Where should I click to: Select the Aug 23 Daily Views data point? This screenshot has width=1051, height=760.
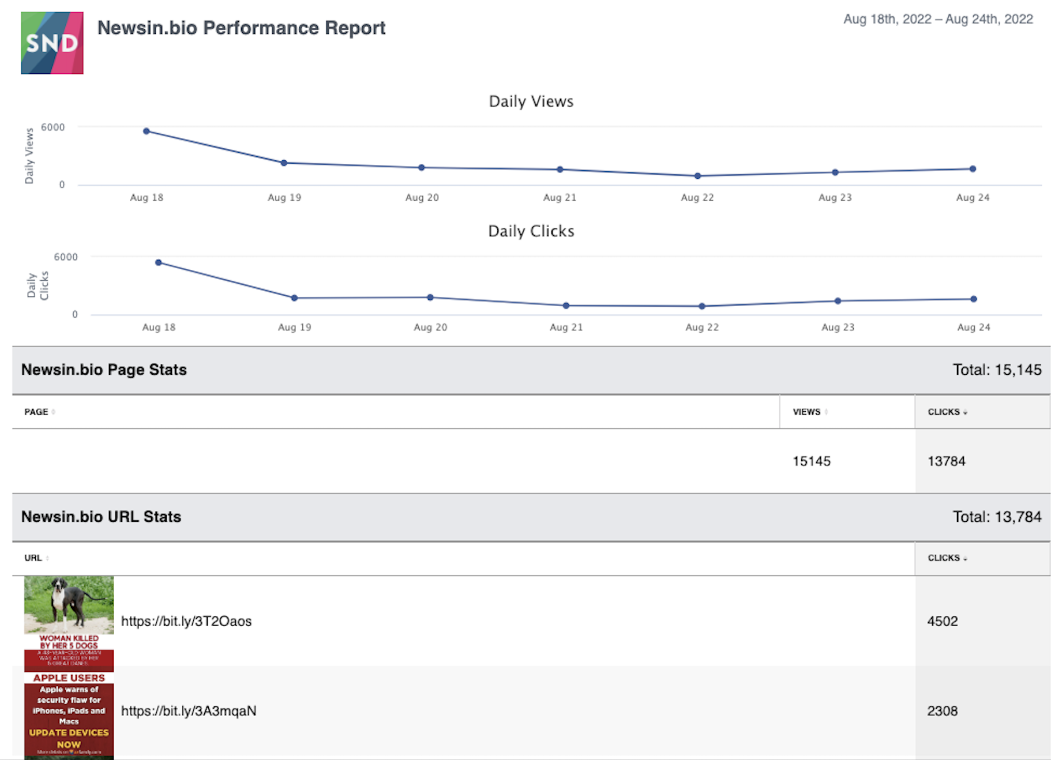[x=835, y=172]
